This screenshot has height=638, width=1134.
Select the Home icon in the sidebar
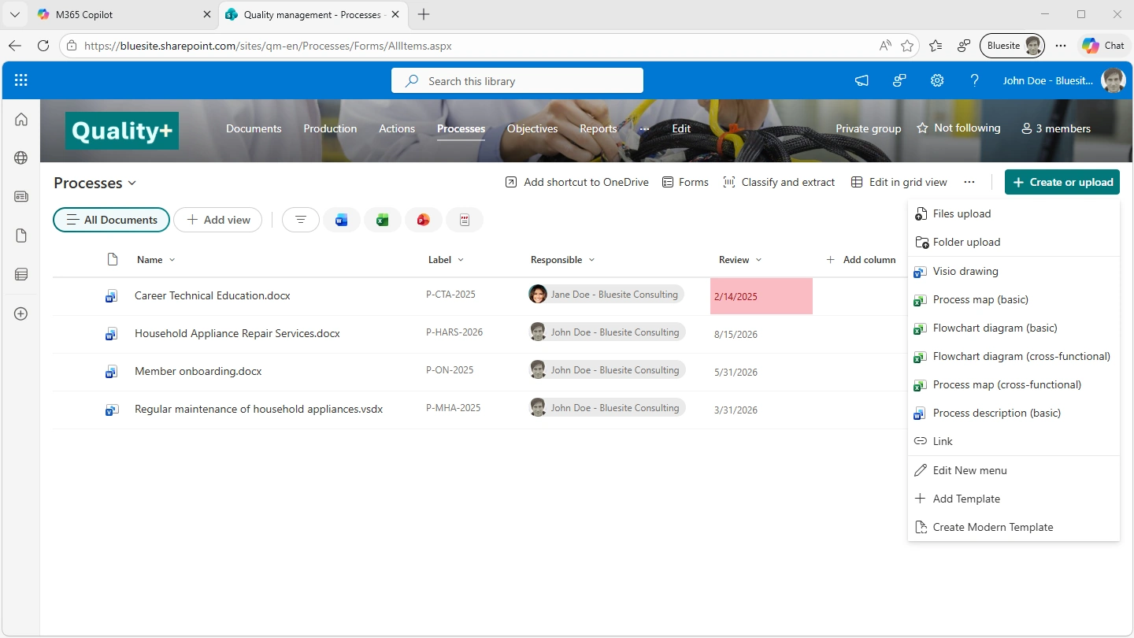click(x=20, y=119)
